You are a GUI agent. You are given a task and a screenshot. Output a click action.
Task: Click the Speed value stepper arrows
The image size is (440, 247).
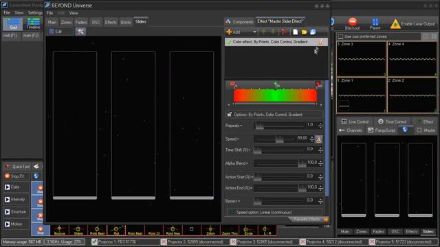[x=311, y=139]
